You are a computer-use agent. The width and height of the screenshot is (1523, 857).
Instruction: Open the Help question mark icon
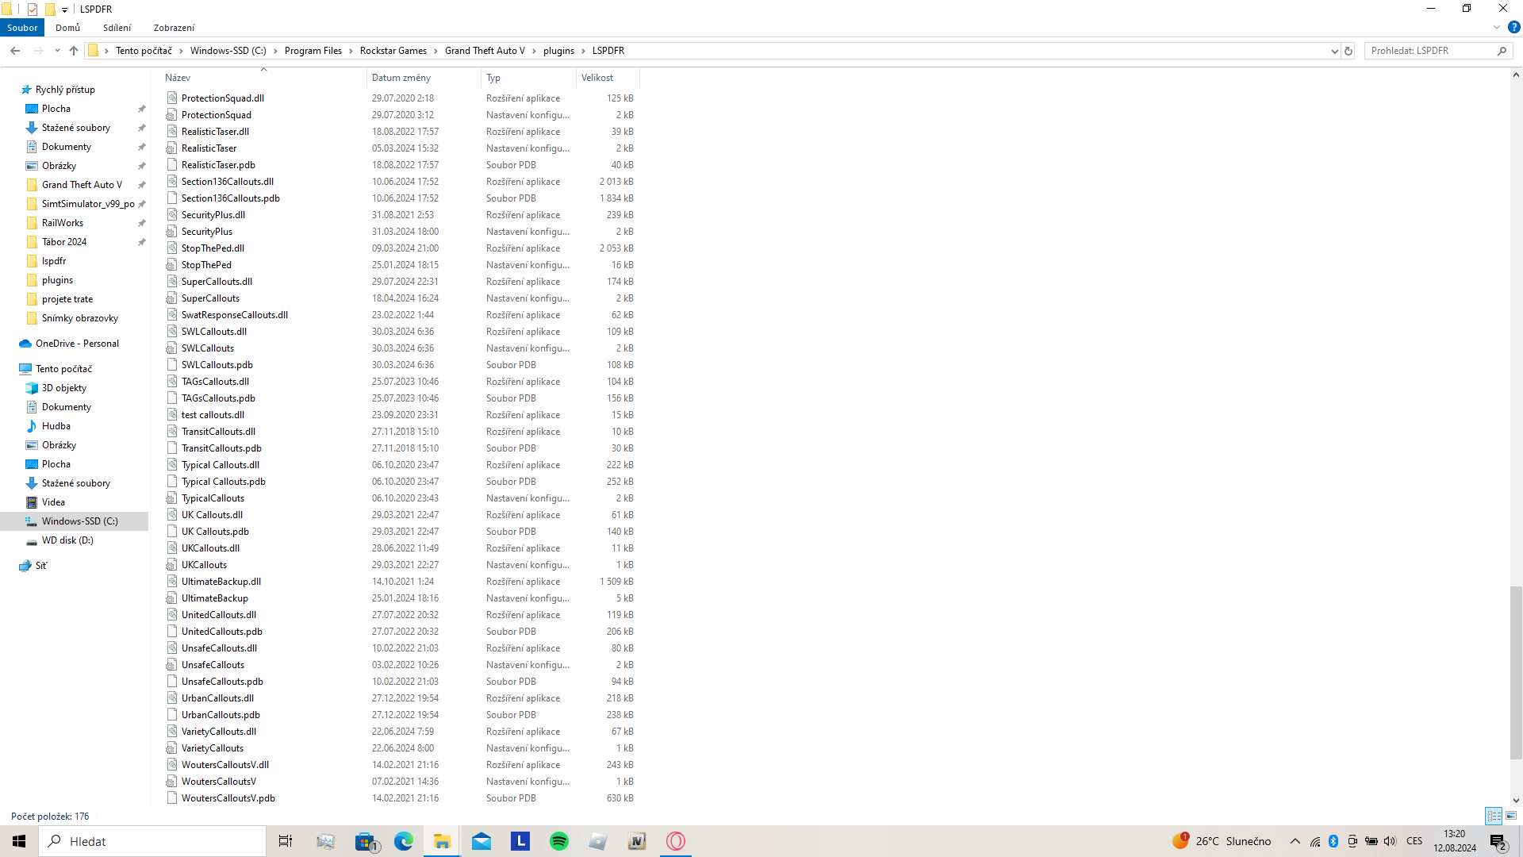pos(1513,27)
